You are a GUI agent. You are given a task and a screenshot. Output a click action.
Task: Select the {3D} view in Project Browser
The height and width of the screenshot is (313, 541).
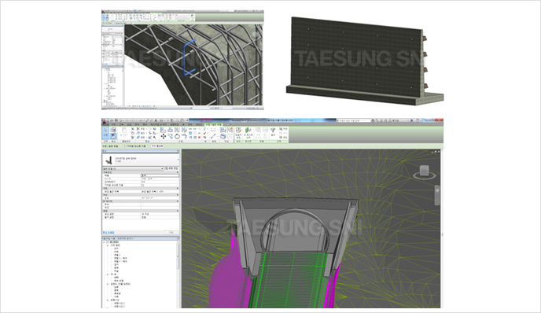coord(116,278)
